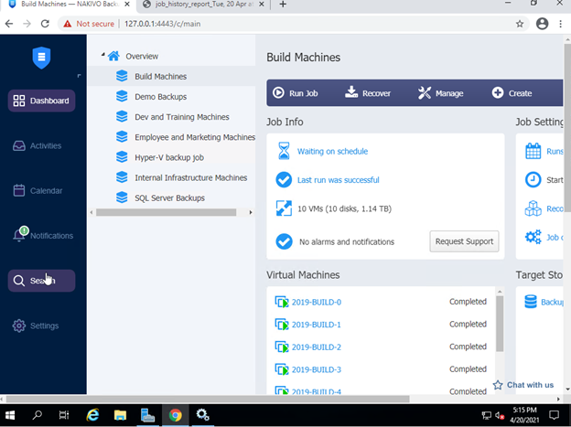Viewport: 571px width, 427px height.
Task: Open the Activities section
Action: (x=38, y=145)
